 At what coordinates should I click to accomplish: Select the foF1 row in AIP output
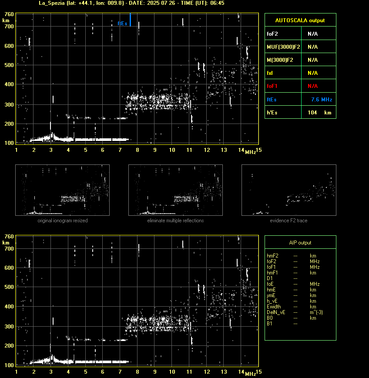pos(293,267)
